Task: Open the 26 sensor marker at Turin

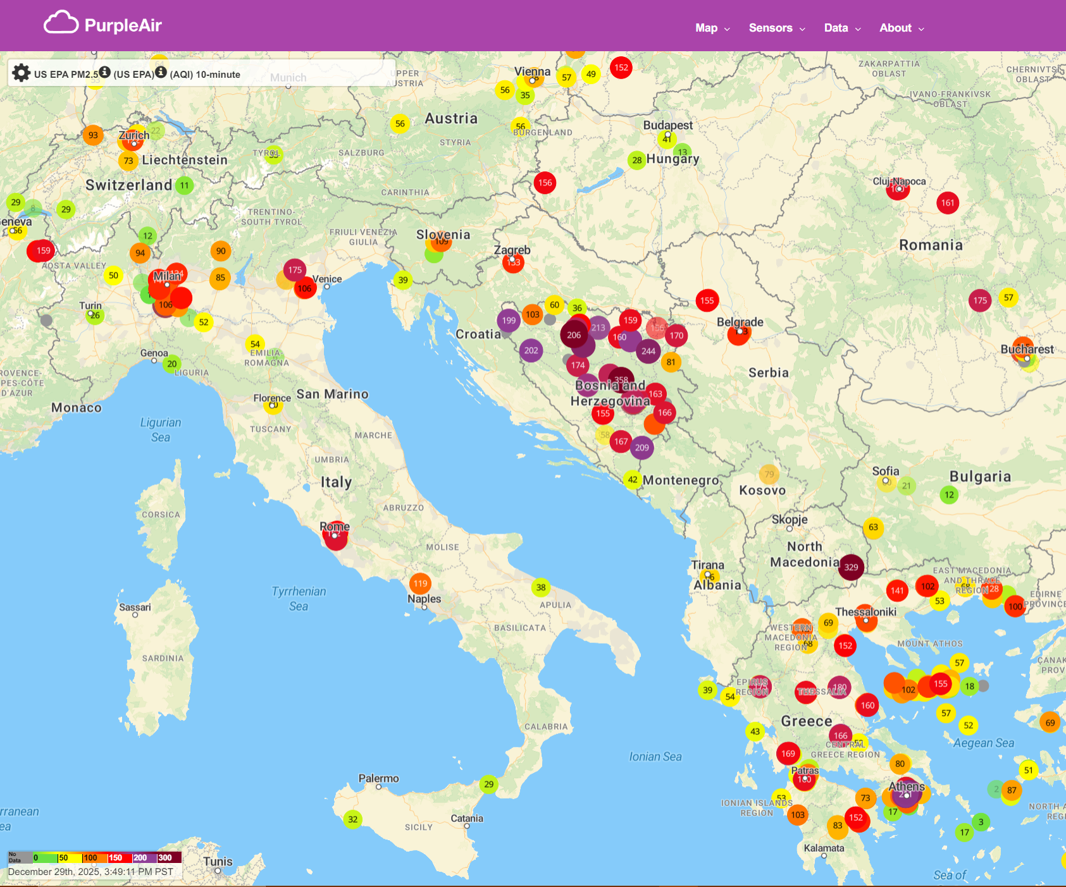Action: point(95,315)
